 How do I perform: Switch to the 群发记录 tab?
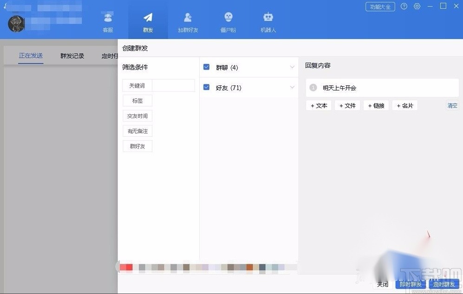tap(72, 56)
